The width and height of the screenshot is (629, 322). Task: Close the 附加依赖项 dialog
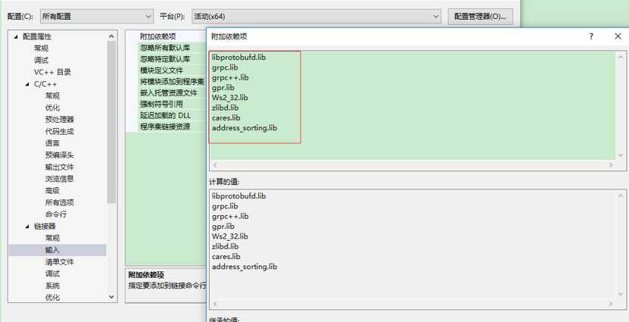click(618, 36)
